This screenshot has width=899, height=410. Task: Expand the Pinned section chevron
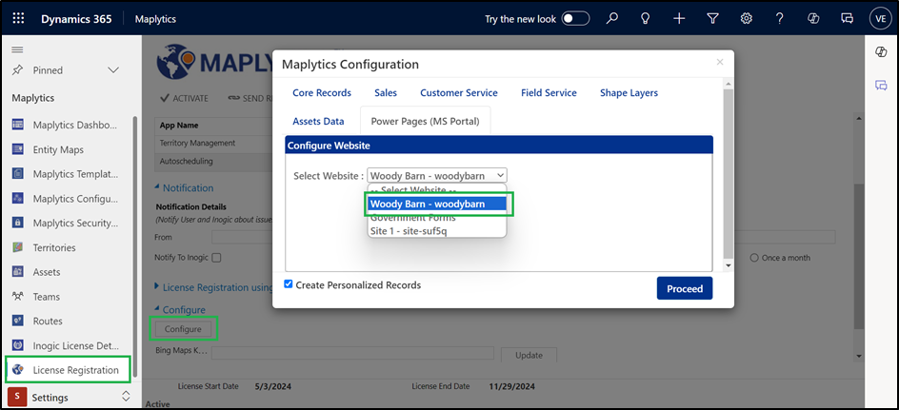(x=113, y=70)
